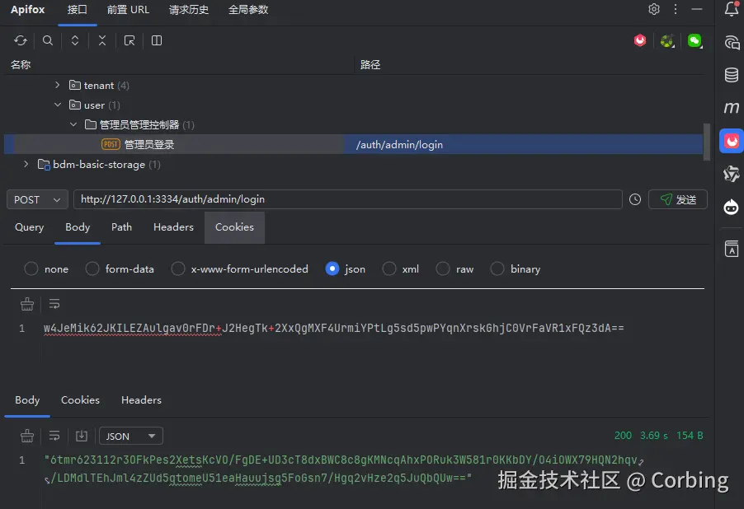744x509 pixels.
Task: Open the request Body tab
Action: pos(78,227)
